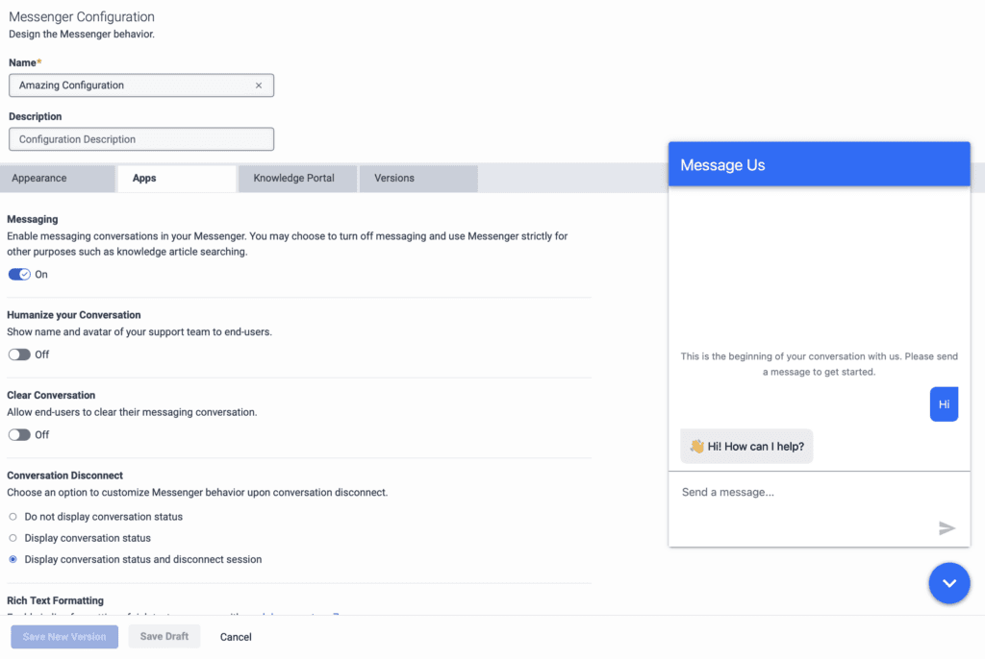Collapse the Messenger widget with the chevron icon

[x=949, y=583]
